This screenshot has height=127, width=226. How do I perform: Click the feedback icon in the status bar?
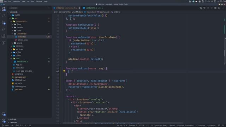pos(219,126)
